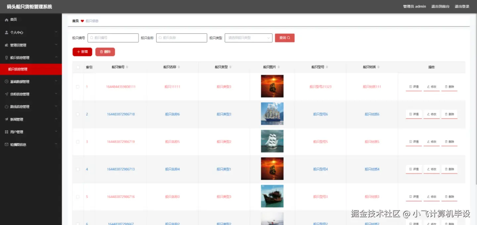Expand 个人中心 using its chevron
This screenshot has height=225, width=477.
[56, 32]
